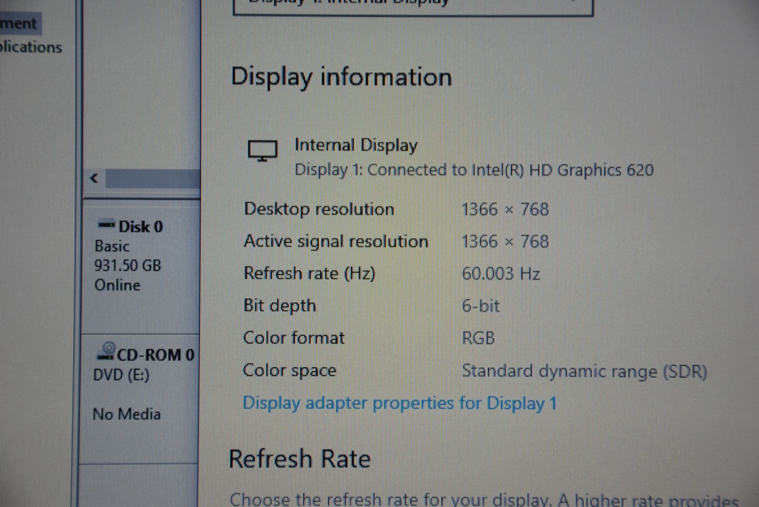Click 'Display 1: Connected to Intel(R) HD Graphics 620'

point(474,170)
